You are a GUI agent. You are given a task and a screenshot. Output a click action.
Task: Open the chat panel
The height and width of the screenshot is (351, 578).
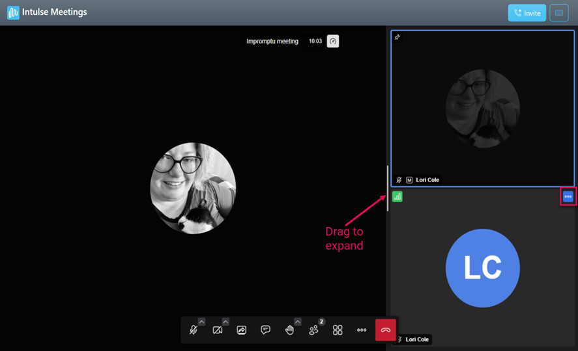pos(265,330)
